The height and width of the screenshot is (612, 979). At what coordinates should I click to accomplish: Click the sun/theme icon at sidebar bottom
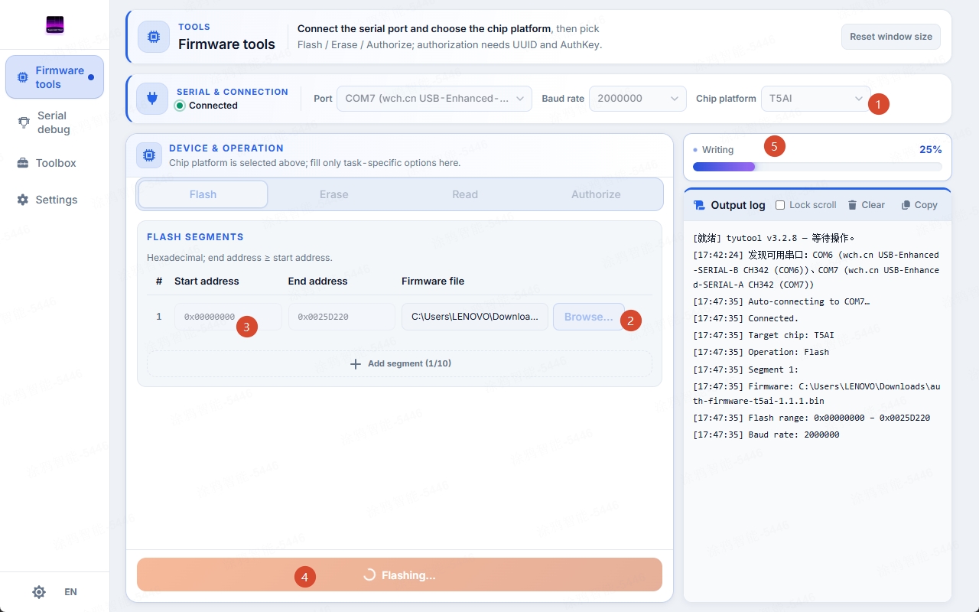39,592
